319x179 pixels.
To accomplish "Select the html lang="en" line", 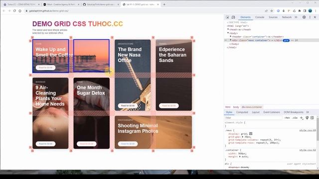I will click(238, 26).
